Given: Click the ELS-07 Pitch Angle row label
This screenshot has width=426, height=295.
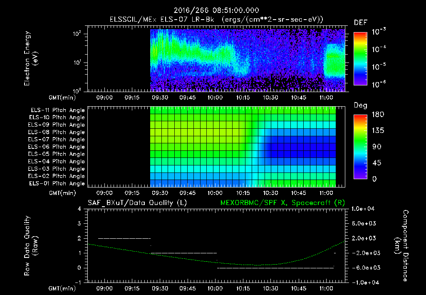Looking at the screenshot, I should (56, 140).
